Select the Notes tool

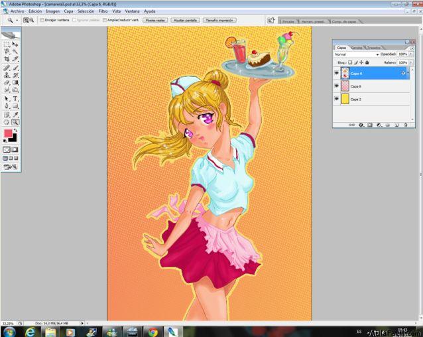(x=7, y=115)
